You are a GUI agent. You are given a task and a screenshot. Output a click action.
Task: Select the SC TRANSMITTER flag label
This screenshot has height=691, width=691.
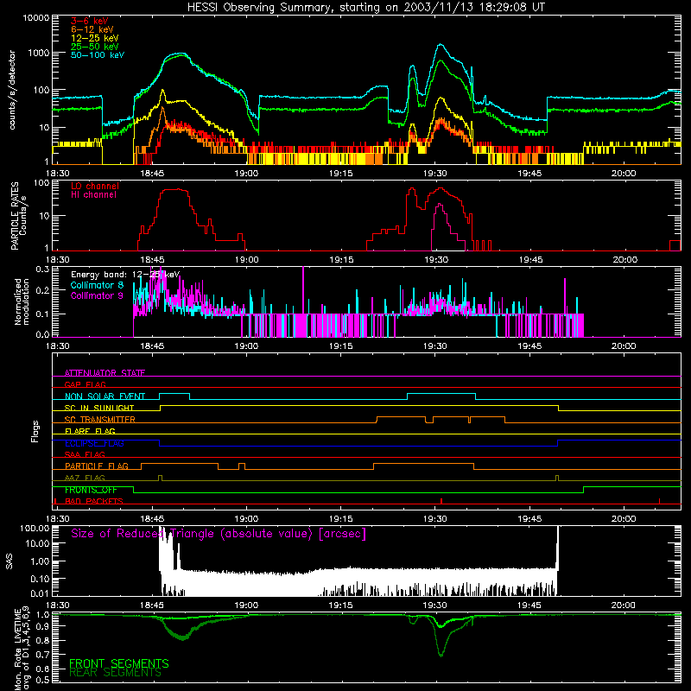pyautogui.click(x=99, y=419)
